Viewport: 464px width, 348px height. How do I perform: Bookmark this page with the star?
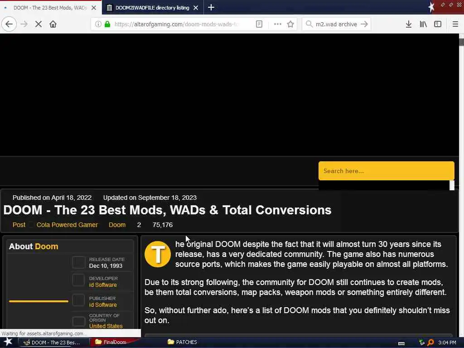(290, 24)
